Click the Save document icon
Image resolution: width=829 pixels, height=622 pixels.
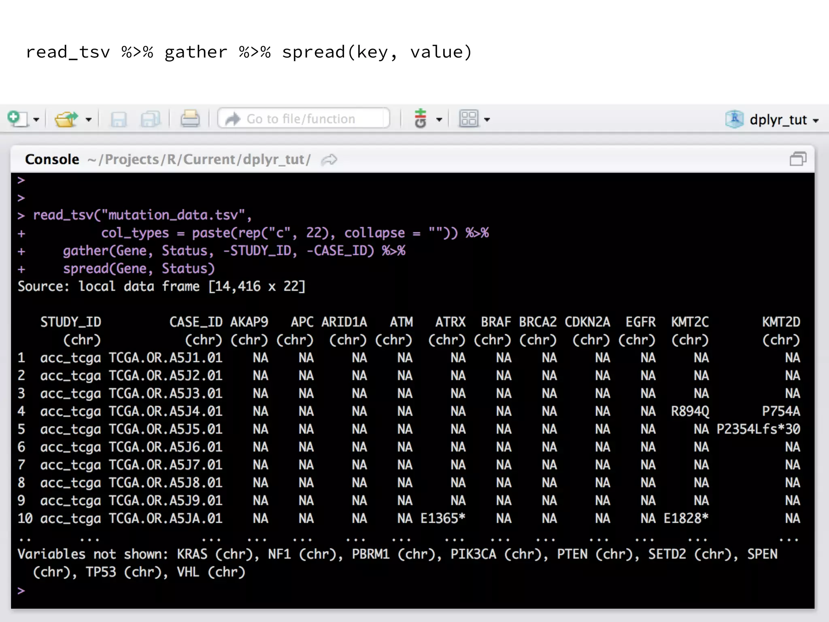pyautogui.click(x=119, y=119)
